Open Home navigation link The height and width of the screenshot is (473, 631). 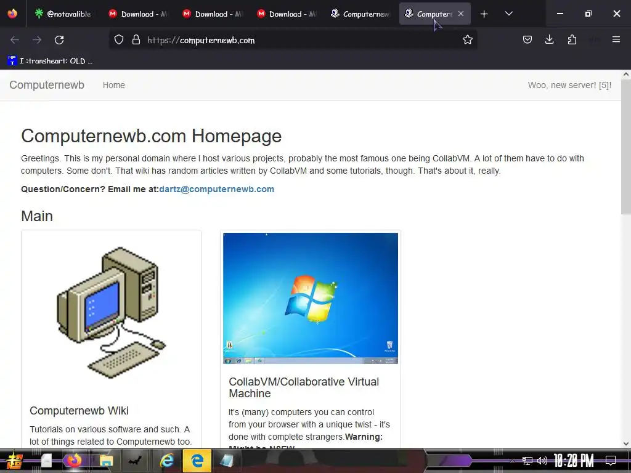pyautogui.click(x=114, y=85)
